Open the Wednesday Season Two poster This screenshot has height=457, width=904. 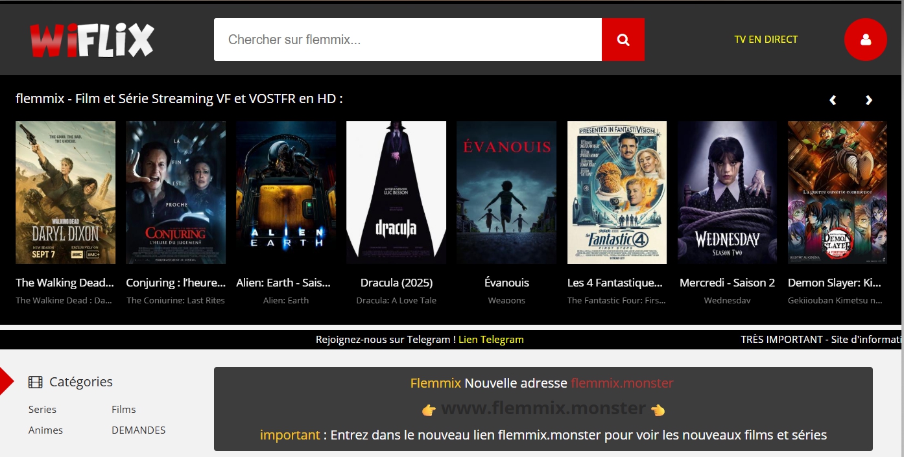[727, 193]
